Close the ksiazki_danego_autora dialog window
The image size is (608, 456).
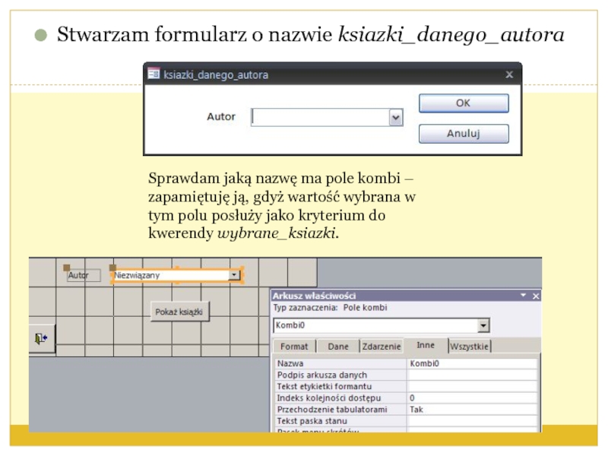point(510,74)
